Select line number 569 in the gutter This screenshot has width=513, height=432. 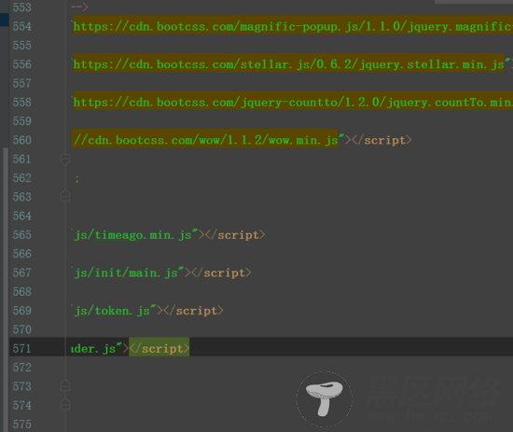22,311
